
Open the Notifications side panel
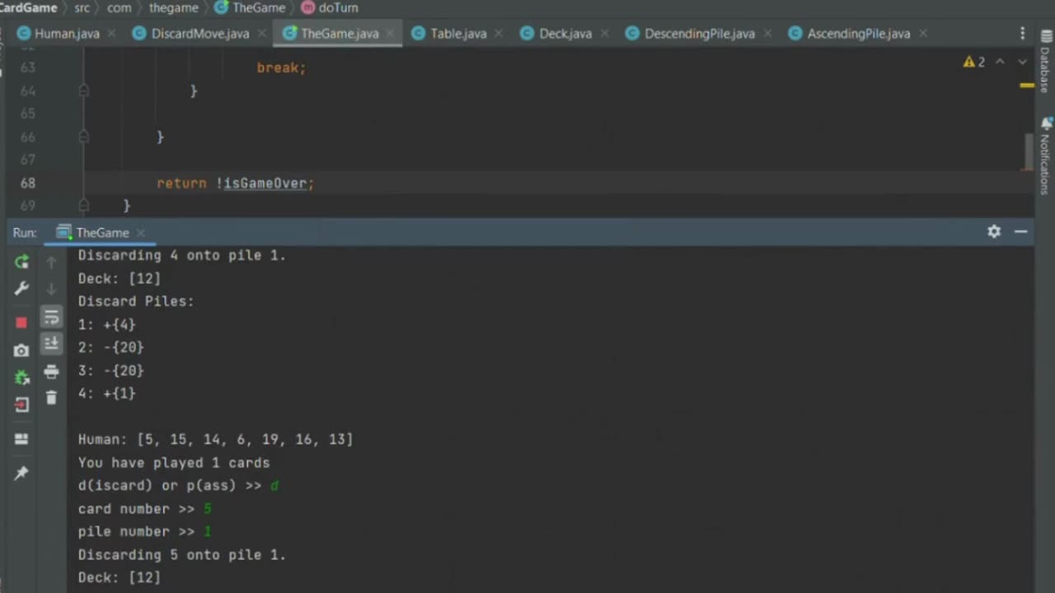(x=1045, y=155)
